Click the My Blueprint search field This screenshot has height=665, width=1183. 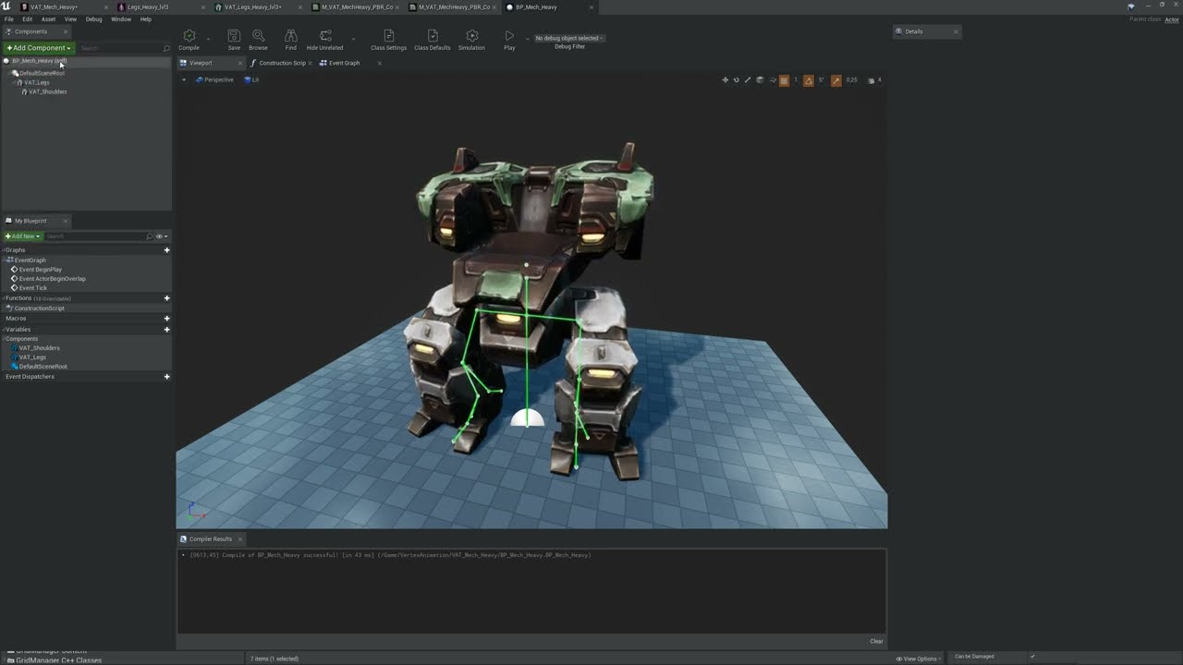pyautogui.click(x=99, y=236)
